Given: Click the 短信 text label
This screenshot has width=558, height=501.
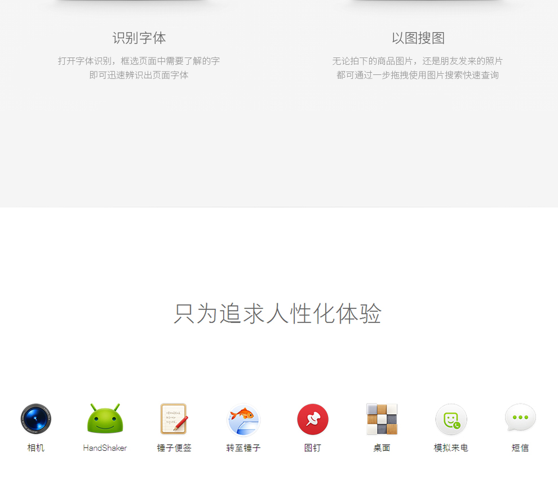Looking at the screenshot, I should point(520,447).
